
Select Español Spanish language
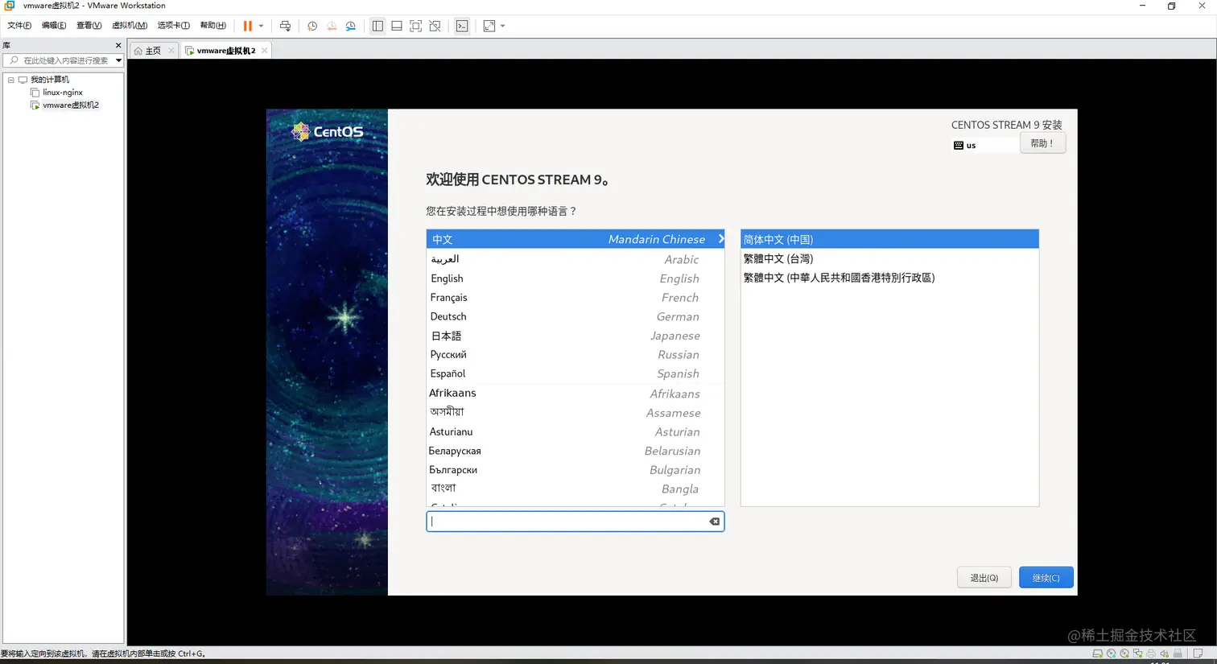[575, 374]
